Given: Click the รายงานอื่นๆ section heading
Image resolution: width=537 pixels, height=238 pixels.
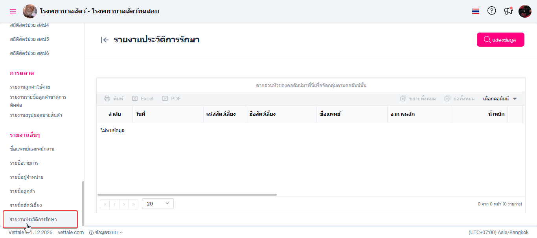Looking at the screenshot, I should [25, 135].
